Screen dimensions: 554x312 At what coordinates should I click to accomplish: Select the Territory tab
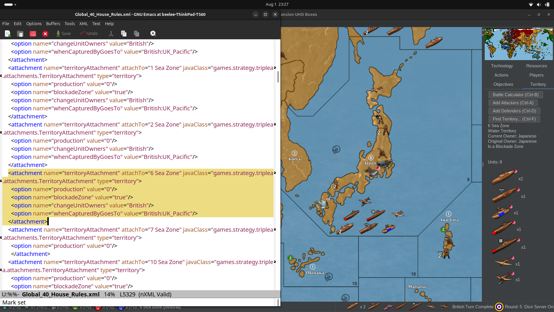coord(538,84)
